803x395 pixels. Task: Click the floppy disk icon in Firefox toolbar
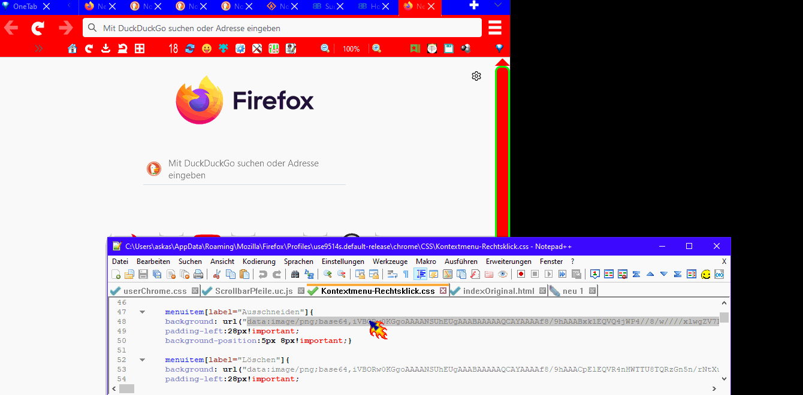[449, 48]
